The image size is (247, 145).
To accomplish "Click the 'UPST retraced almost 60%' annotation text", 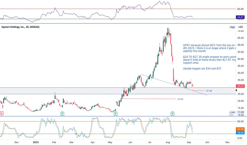I will (x=209, y=48).
